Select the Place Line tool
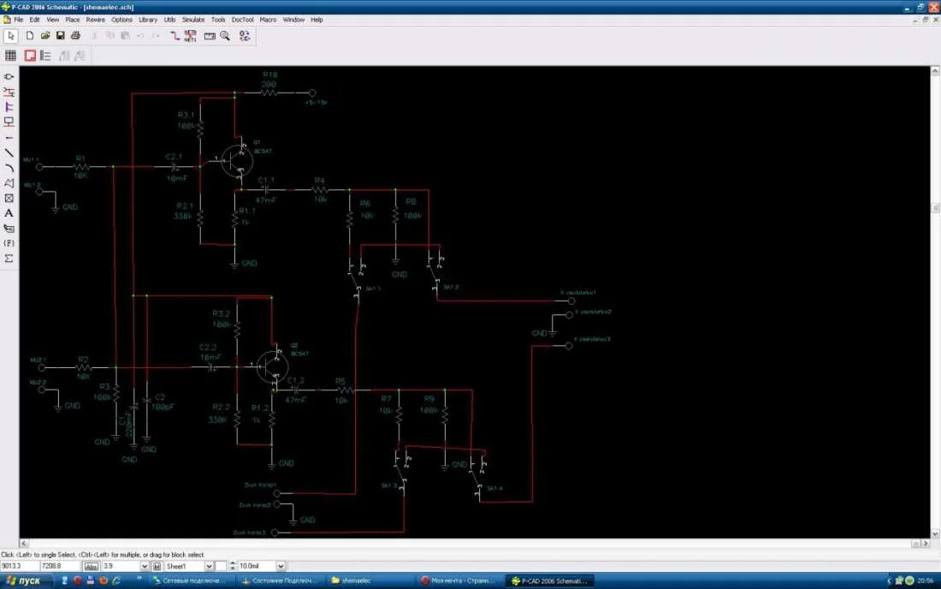Viewport: 941px width, 589px height. [9, 152]
